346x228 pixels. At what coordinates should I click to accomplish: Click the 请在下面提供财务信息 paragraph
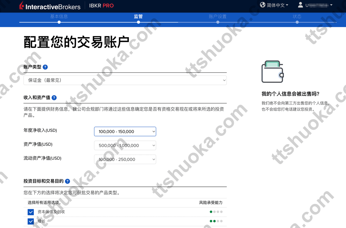[x=124, y=112]
